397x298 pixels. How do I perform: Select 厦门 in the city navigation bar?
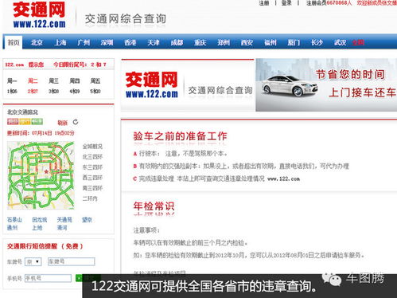294,42
